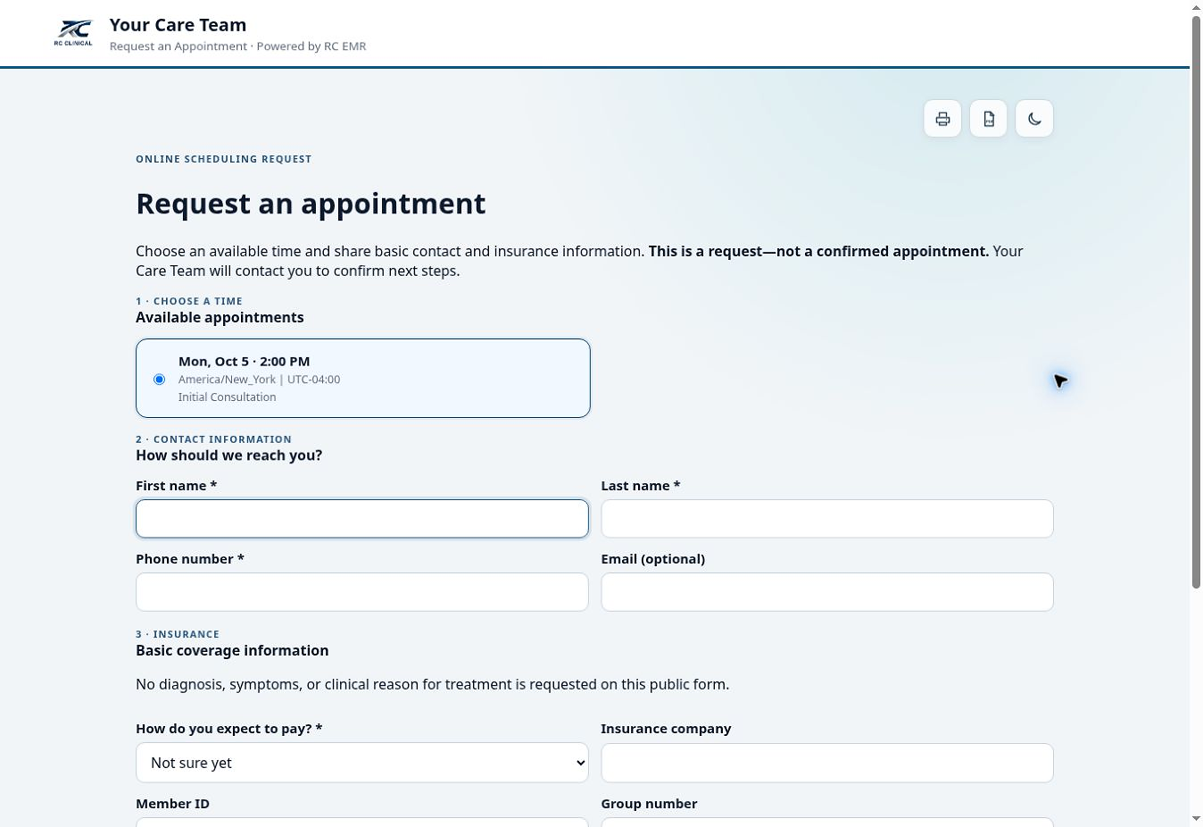Focus the Last name input field

[827, 519]
